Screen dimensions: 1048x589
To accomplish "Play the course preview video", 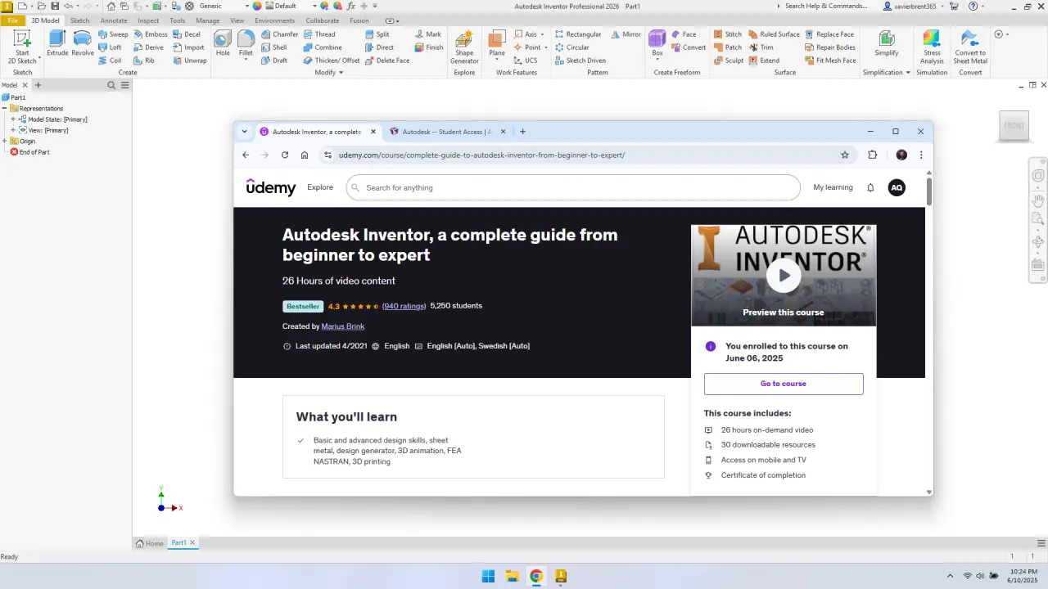I will coord(784,276).
